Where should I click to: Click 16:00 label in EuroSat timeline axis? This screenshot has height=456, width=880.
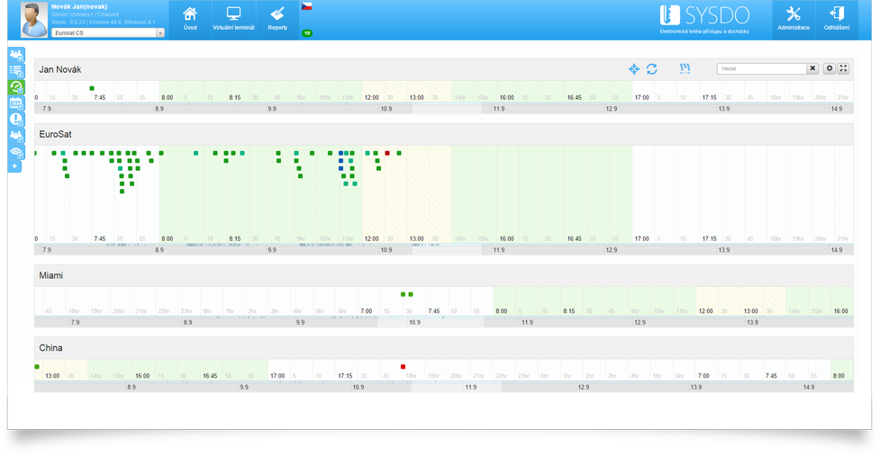(507, 238)
